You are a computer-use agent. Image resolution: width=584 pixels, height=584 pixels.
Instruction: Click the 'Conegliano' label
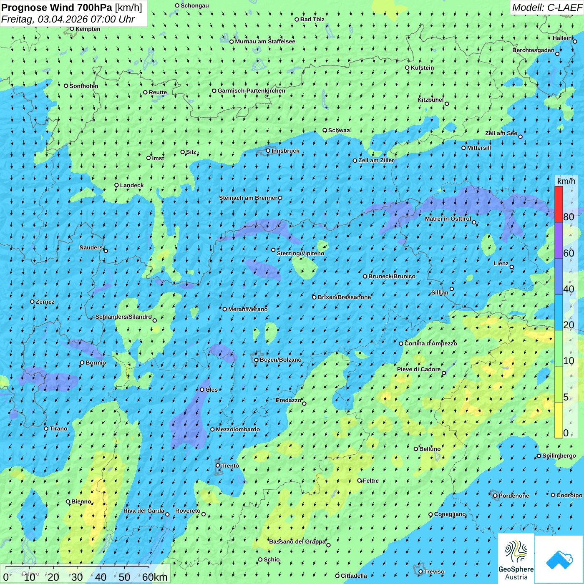450,514
